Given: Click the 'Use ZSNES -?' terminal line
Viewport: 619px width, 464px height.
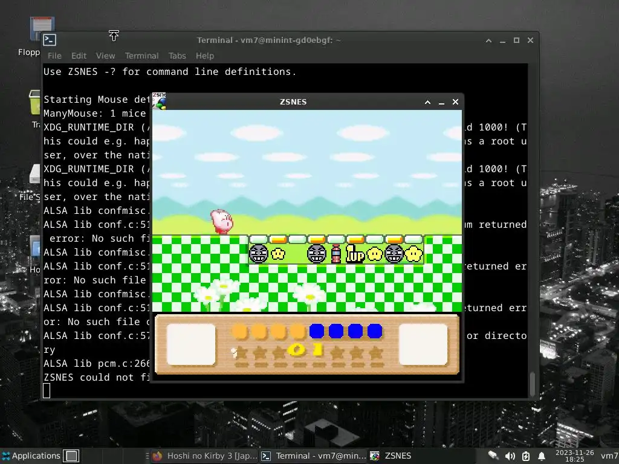Looking at the screenshot, I should 170,71.
